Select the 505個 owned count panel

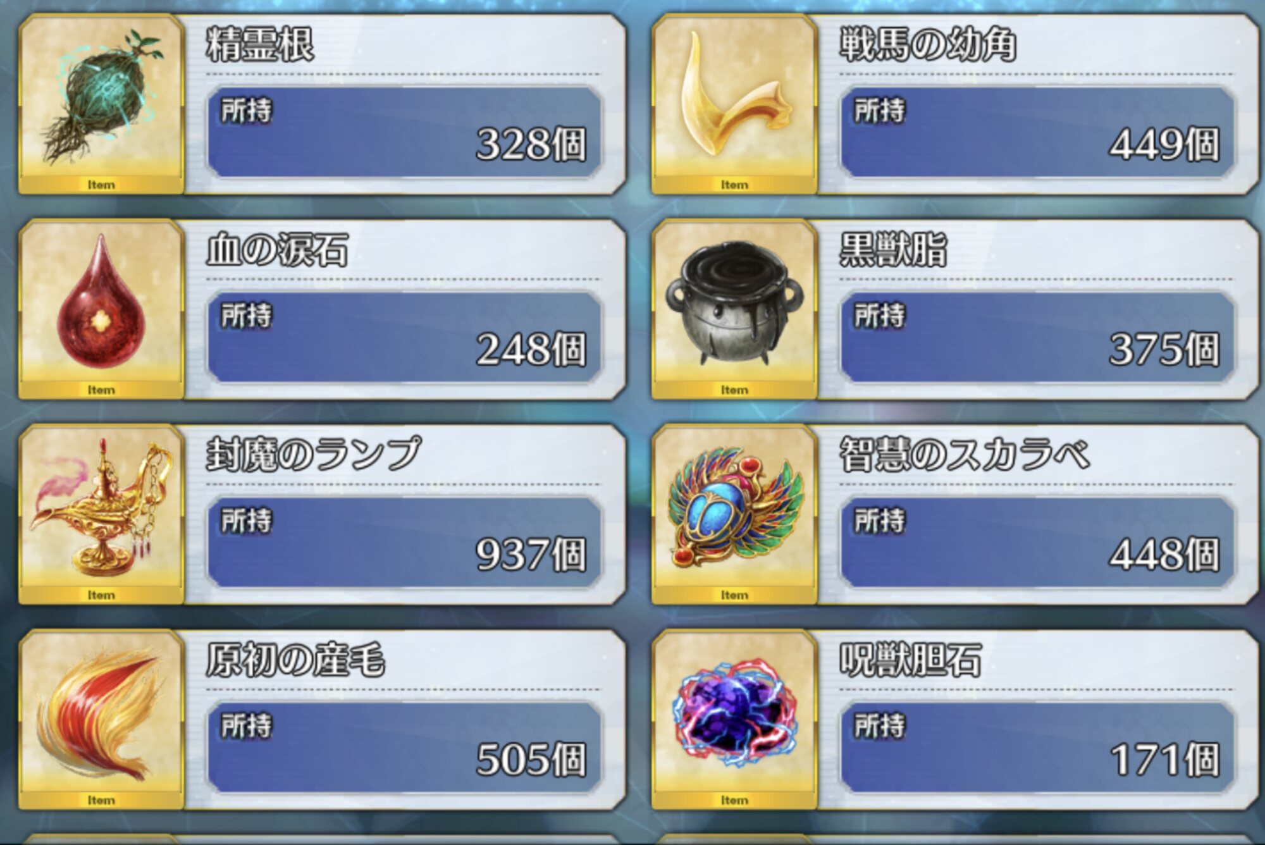[x=404, y=746]
